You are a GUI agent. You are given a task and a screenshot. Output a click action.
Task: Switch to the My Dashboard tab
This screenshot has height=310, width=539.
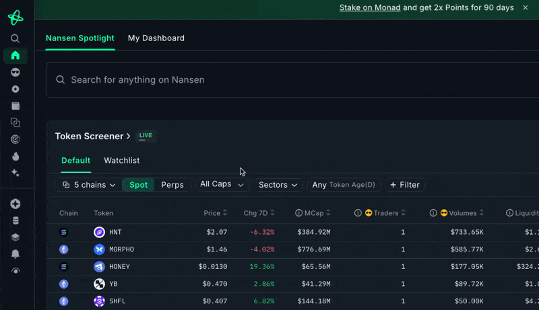click(156, 38)
